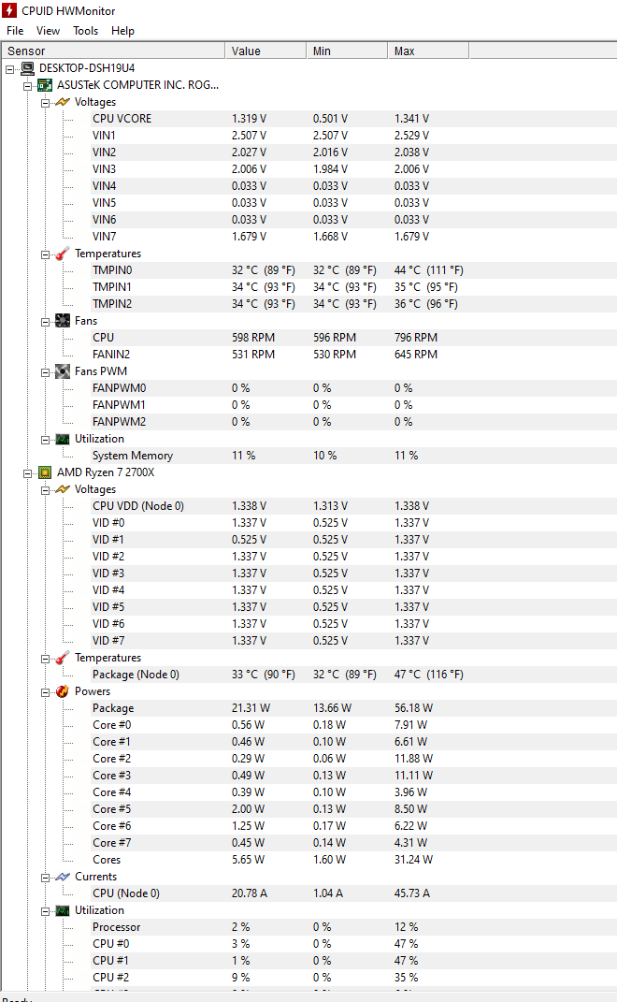Click the Sensor column header
This screenshot has width=617, height=1002.
113,51
